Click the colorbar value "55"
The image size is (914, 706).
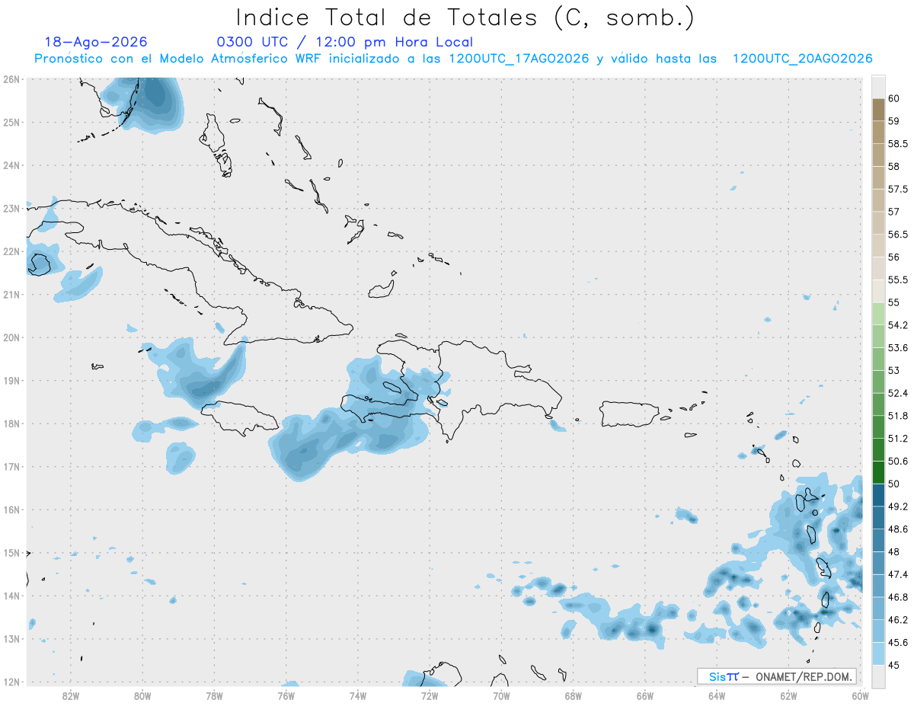[893, 302]
